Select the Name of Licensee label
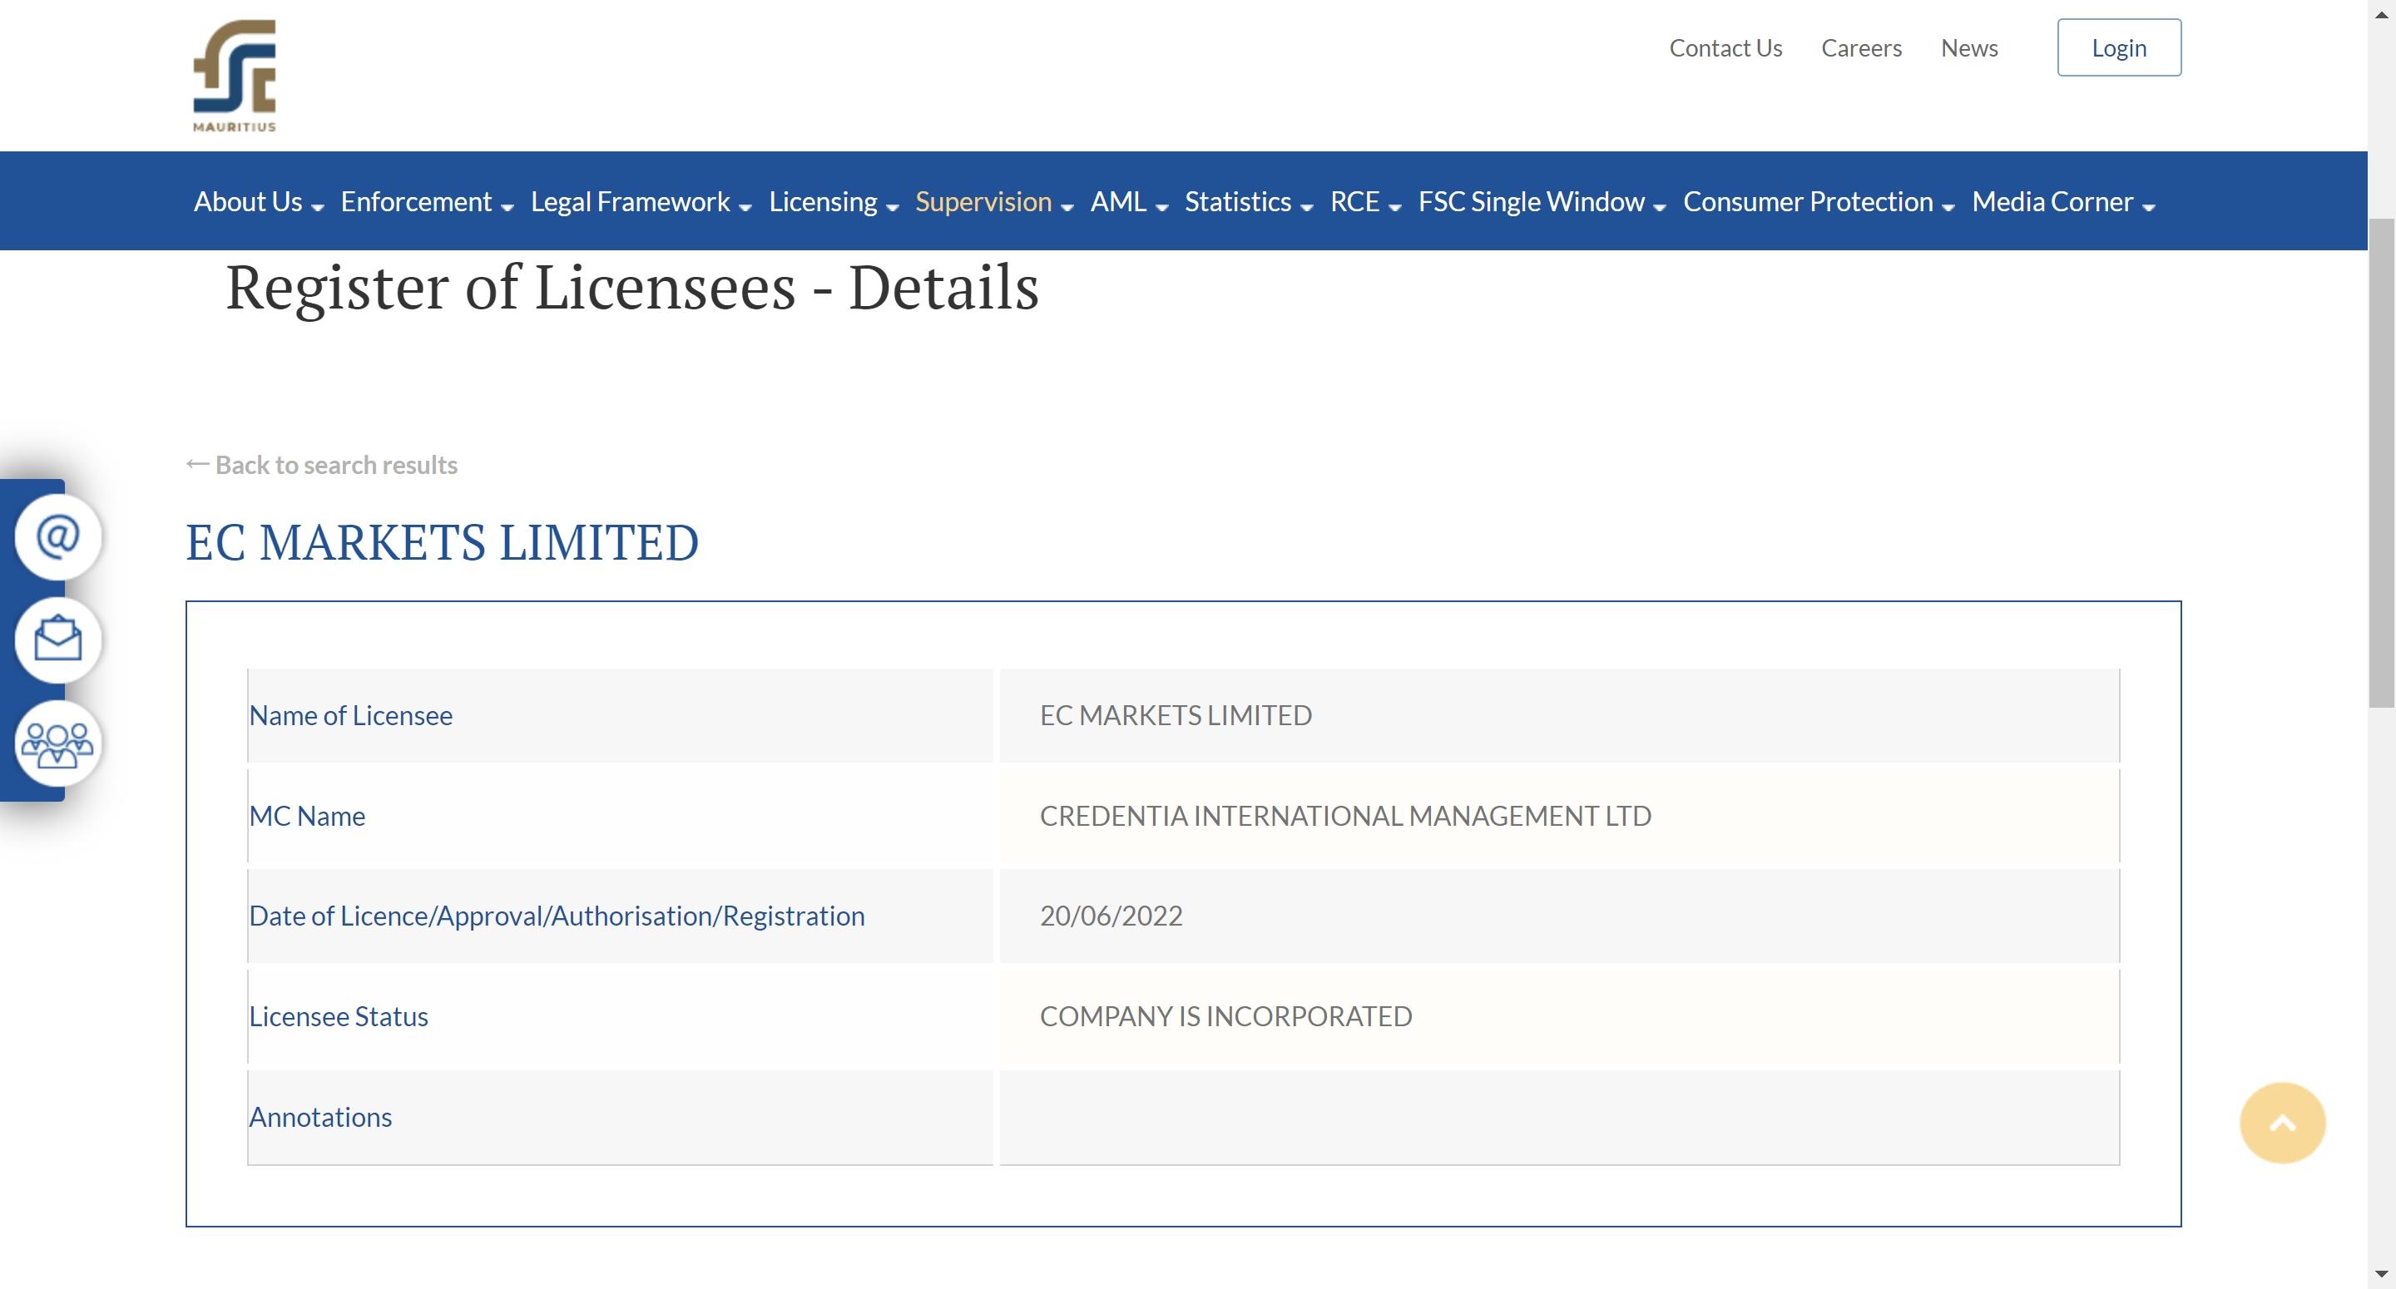 point(350,715)
